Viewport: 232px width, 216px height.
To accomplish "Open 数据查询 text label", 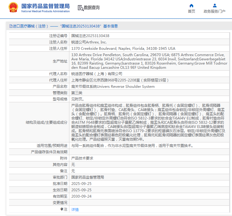I will pos(92,8).
